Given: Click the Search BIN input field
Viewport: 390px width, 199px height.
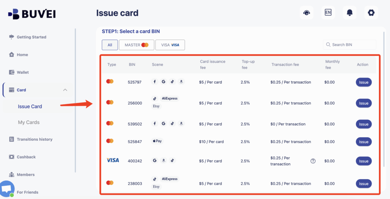Looking at the screenshot, I should coord(353,45).
